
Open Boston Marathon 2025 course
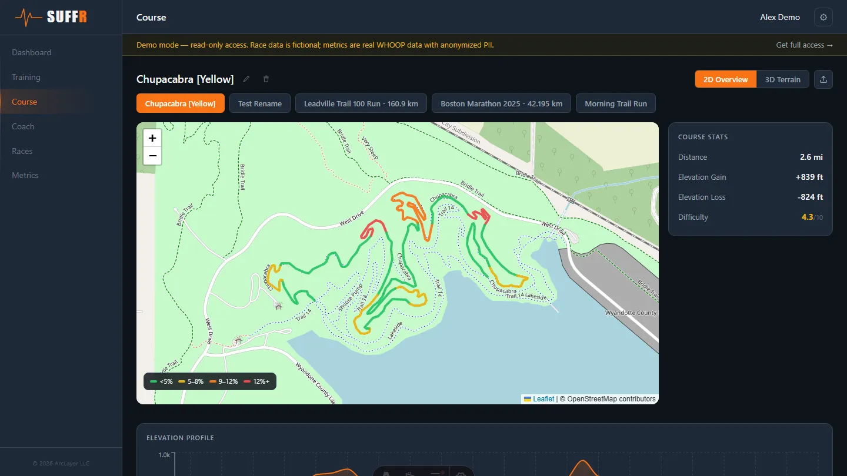click(x=502, y=103)
